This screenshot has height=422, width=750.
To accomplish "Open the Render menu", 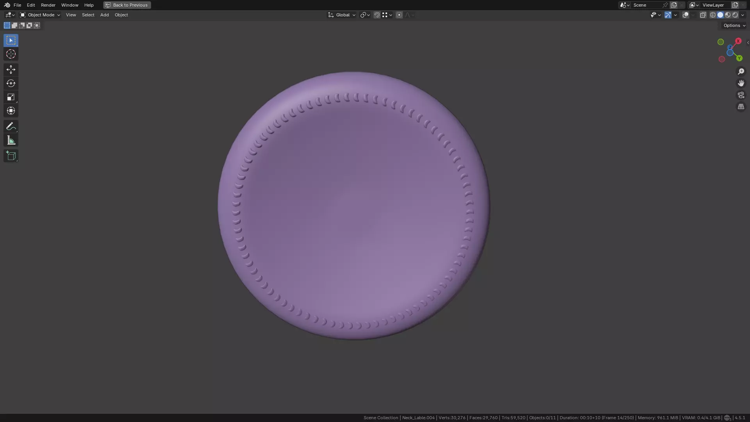I will pyautogui.click(x=48, y=5).
